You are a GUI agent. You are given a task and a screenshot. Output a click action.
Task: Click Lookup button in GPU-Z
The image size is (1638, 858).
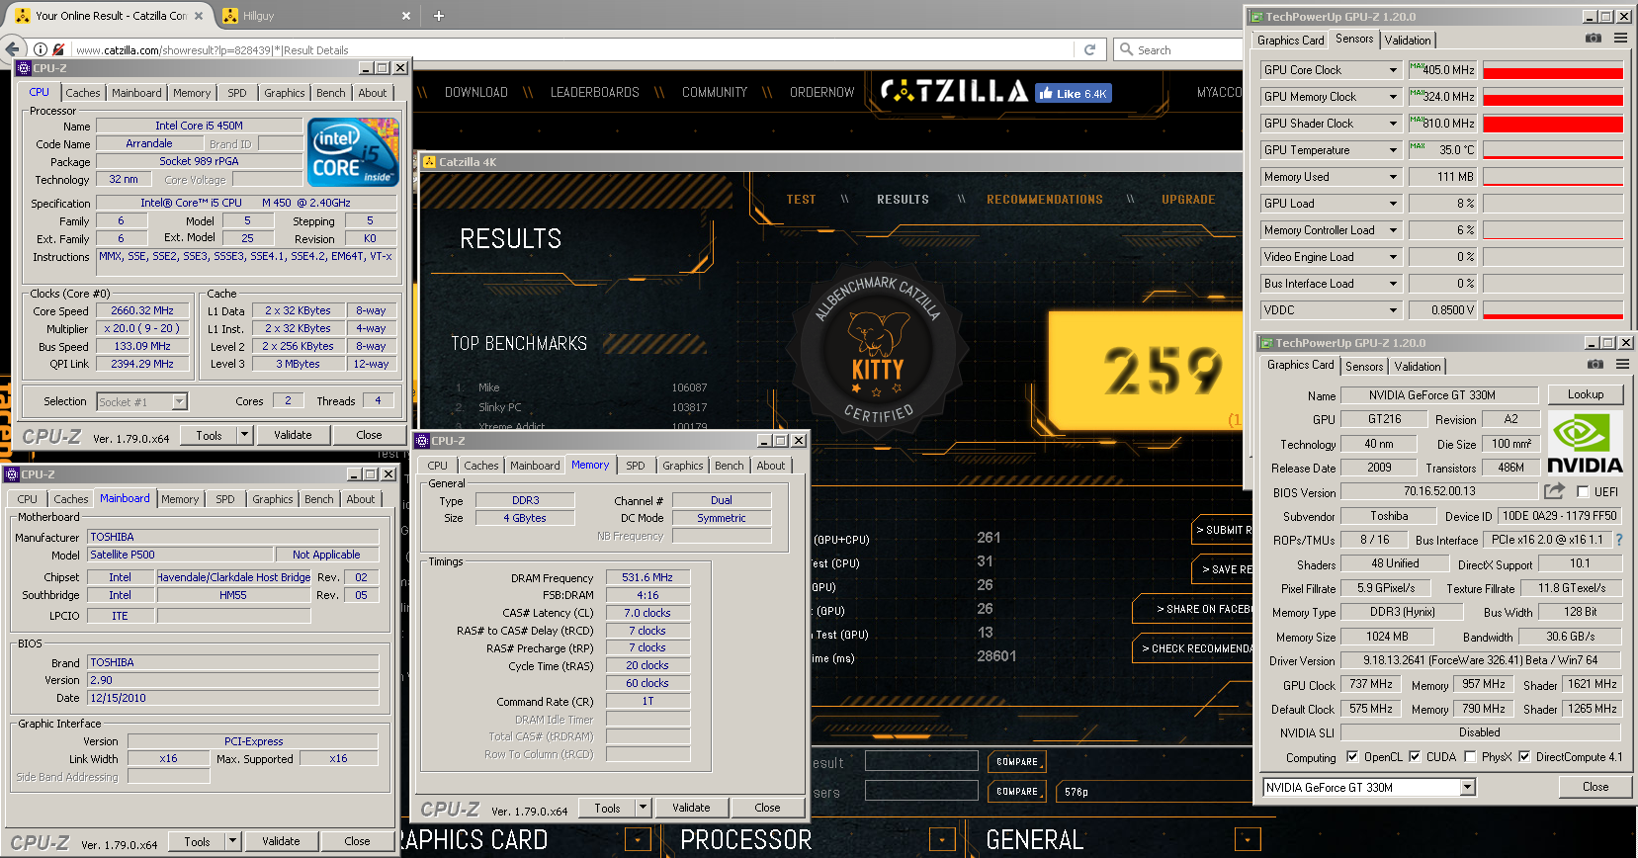1586,394
